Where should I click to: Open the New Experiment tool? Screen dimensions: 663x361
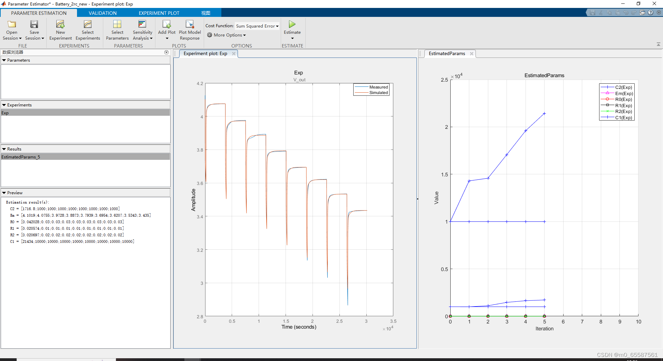point(60,29)
